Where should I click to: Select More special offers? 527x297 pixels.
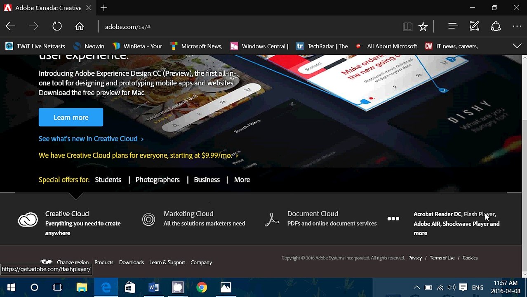(x=242, y=179)
